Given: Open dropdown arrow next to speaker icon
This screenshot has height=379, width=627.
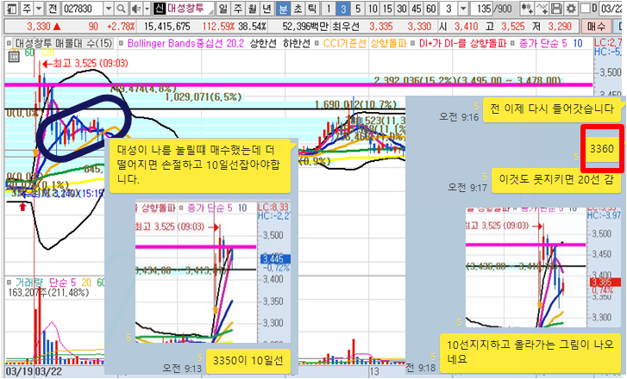Looking at the screenshot, I should pyautogui.click(x=147, y=9).
